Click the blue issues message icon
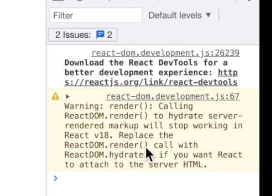 [100, 34]
